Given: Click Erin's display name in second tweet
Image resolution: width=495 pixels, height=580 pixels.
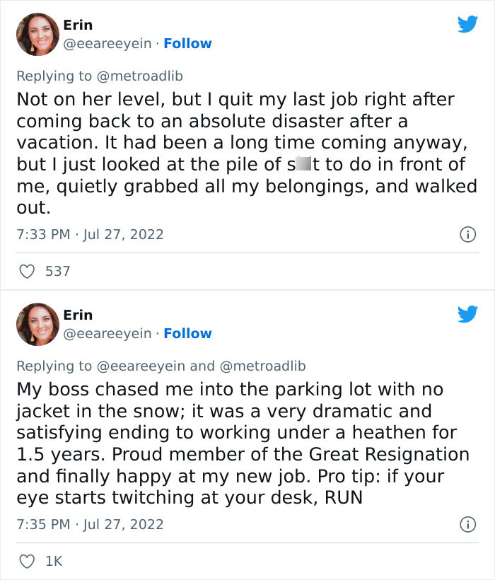Looking at the screenshot, I should 78,315.
